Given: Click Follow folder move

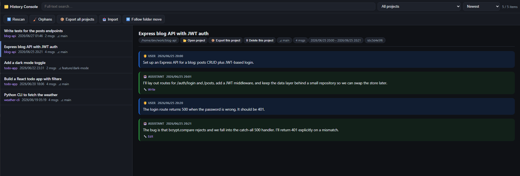Looking at the screenshot, I should pos(144,19).
